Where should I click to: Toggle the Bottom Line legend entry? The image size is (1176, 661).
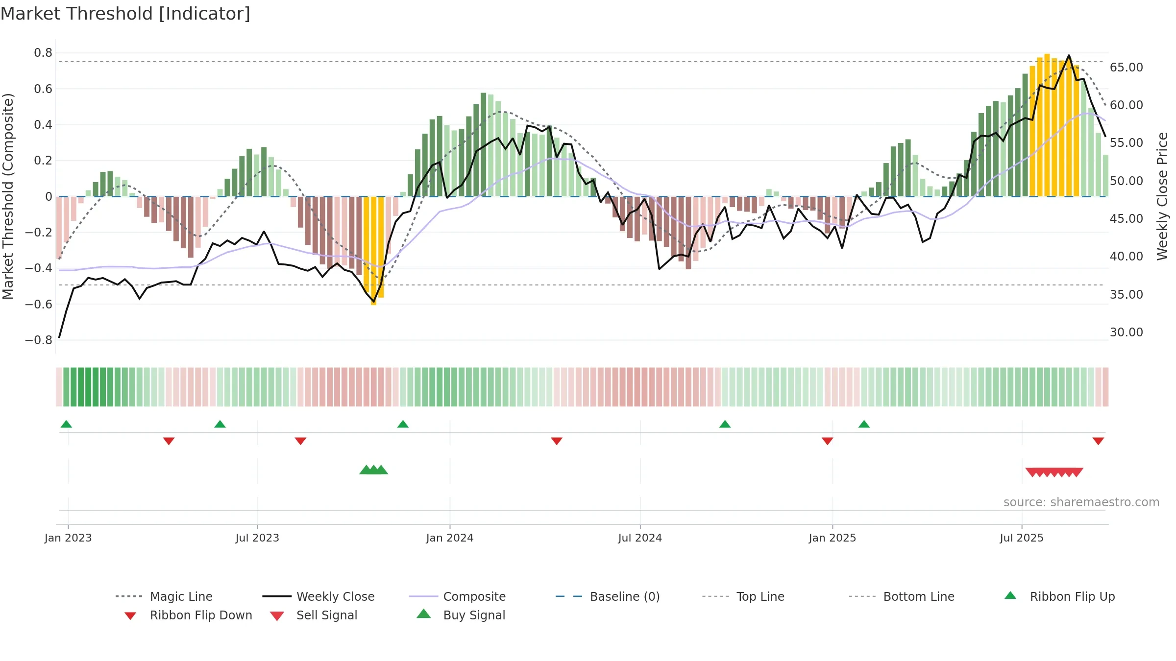902,596
